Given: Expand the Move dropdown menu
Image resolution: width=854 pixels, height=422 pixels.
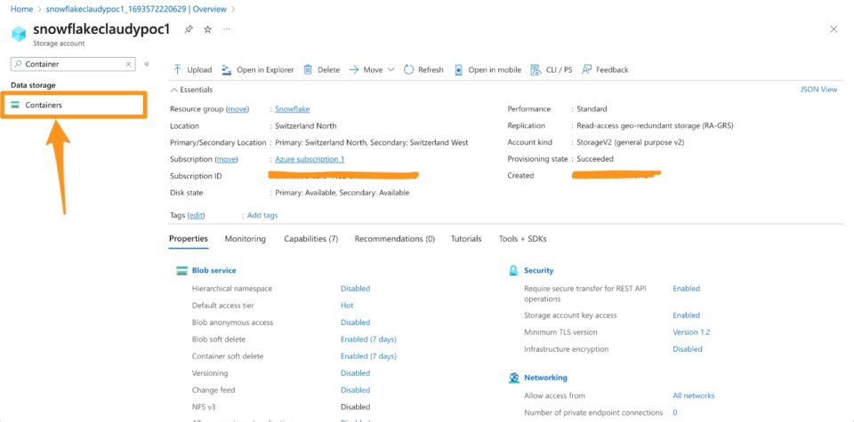Looking at the screenshot, I should click(391, 69).
